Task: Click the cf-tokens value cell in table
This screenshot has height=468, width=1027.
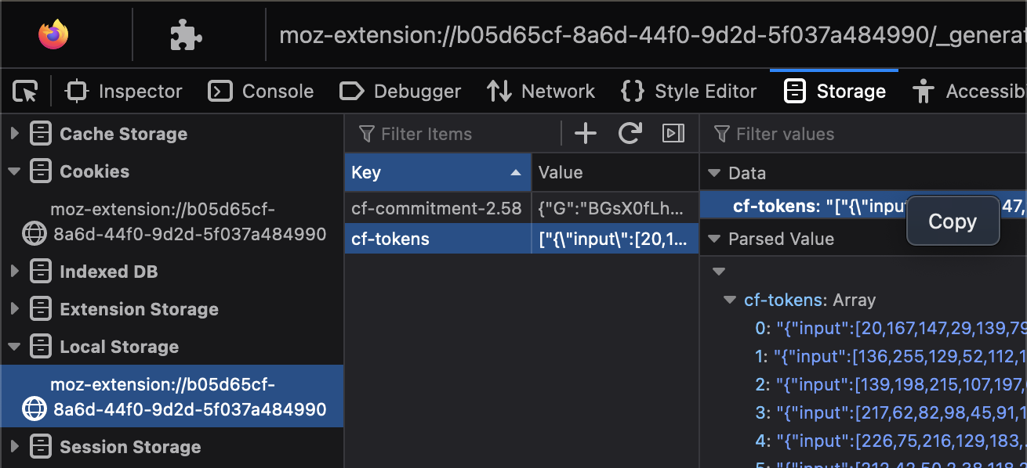Action: (x=615, y=239)
